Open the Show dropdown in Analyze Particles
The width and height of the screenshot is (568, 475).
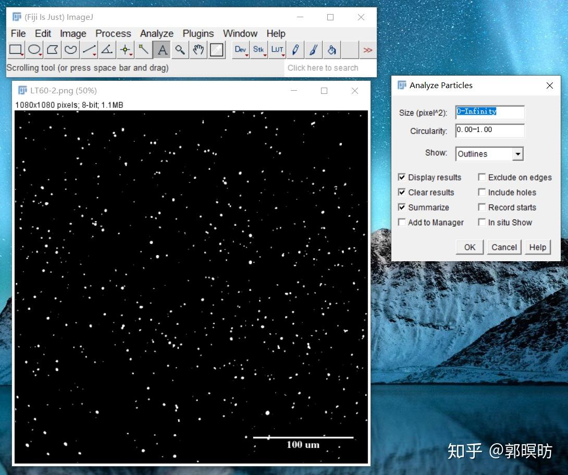[x=517, y=154]
